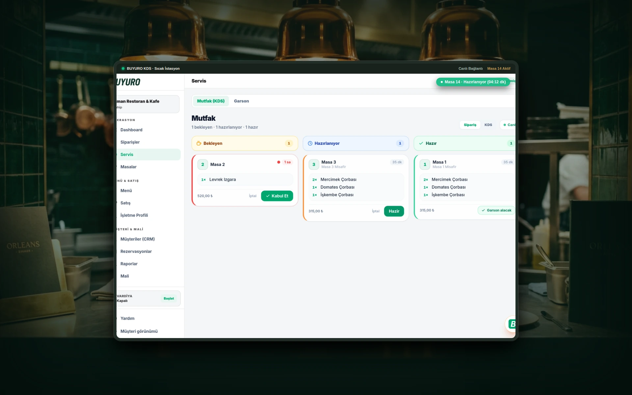The height and width of the screenshot is (395, 632).
Task: Select the Sipariş view toggle
Action: (470, 125)
